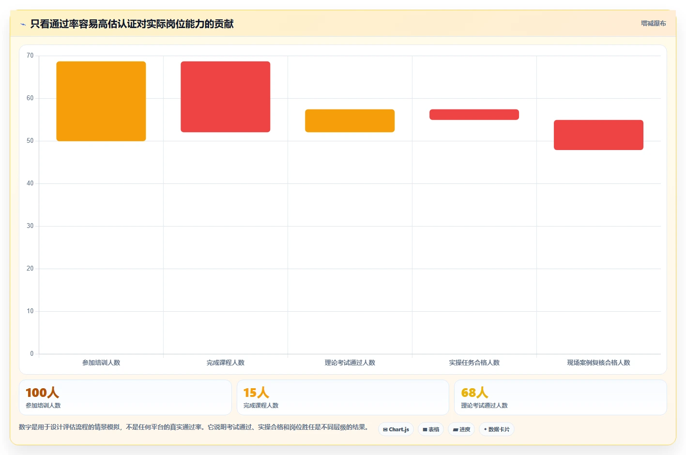The width and height of the screenshot is (686, 455).
Task: Click x-axis label 理论考试通过人数
Action: click(x=350, y=363)
